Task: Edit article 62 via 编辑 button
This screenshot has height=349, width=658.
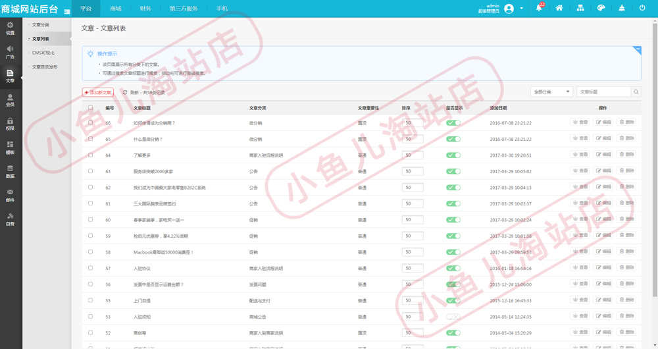Action: tap(603, 187)
